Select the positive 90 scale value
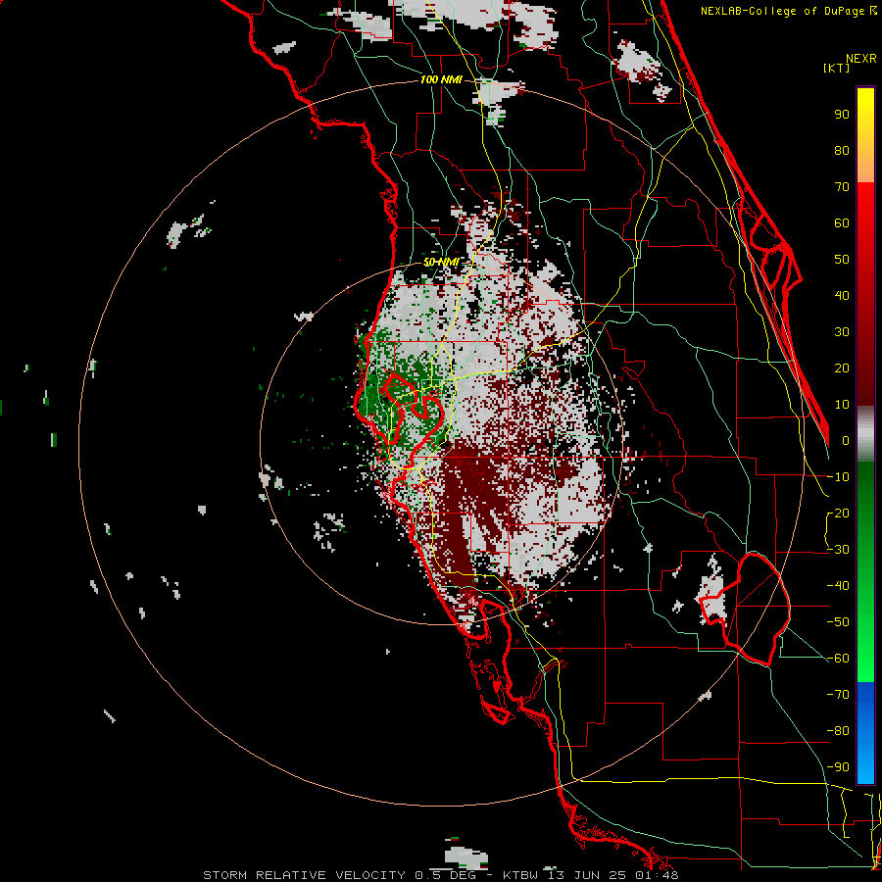Viewport: 882px width, 882px height. [842, 115]
